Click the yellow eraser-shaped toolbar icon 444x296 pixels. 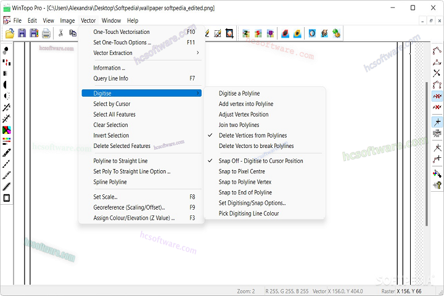[x=297, y=33]
